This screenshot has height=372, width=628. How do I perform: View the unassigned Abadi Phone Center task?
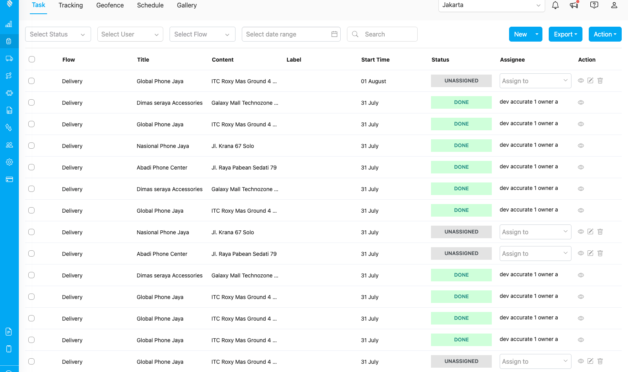(581, 253)
